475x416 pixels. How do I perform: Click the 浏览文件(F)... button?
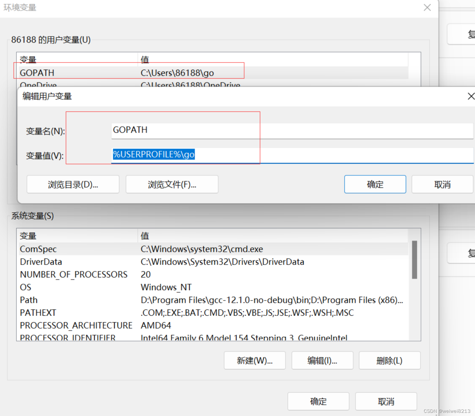point(172,184)
